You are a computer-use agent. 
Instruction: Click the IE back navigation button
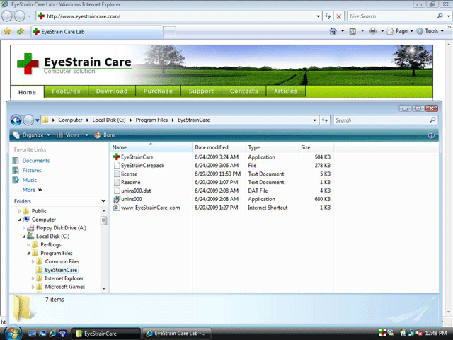click(7, 16)
